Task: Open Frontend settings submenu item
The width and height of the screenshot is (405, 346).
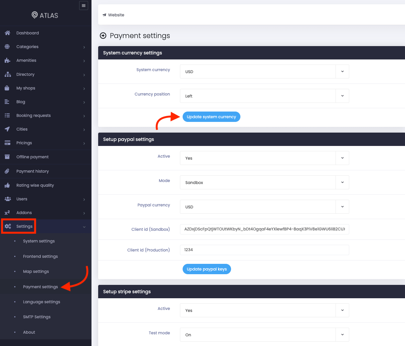Action: tap(40, 256)
